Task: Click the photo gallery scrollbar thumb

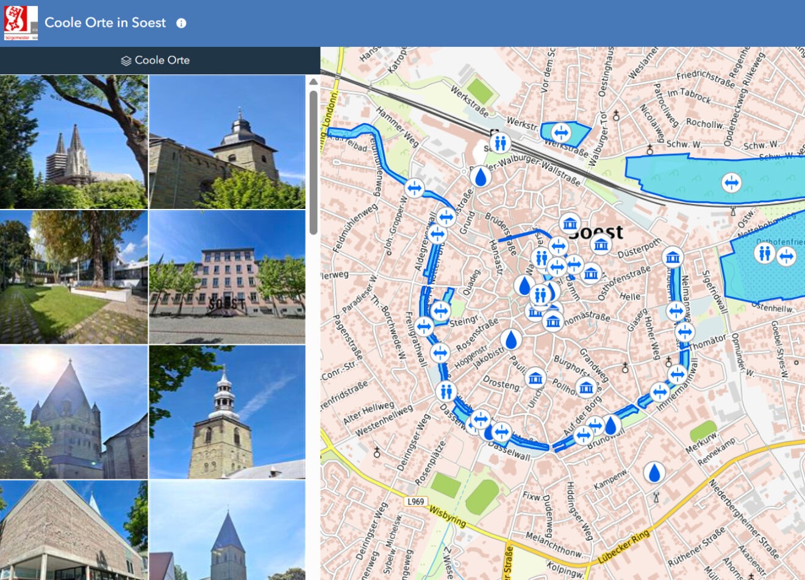Action: (x=313, y=163)
